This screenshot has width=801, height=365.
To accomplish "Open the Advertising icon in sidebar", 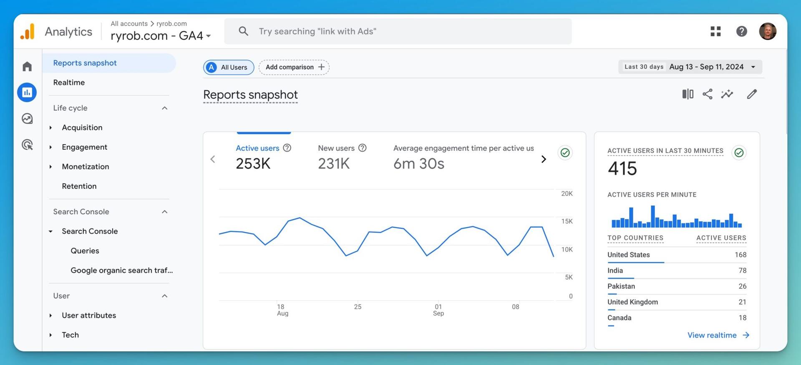I will pyautogui.click(x=27, y=145).
